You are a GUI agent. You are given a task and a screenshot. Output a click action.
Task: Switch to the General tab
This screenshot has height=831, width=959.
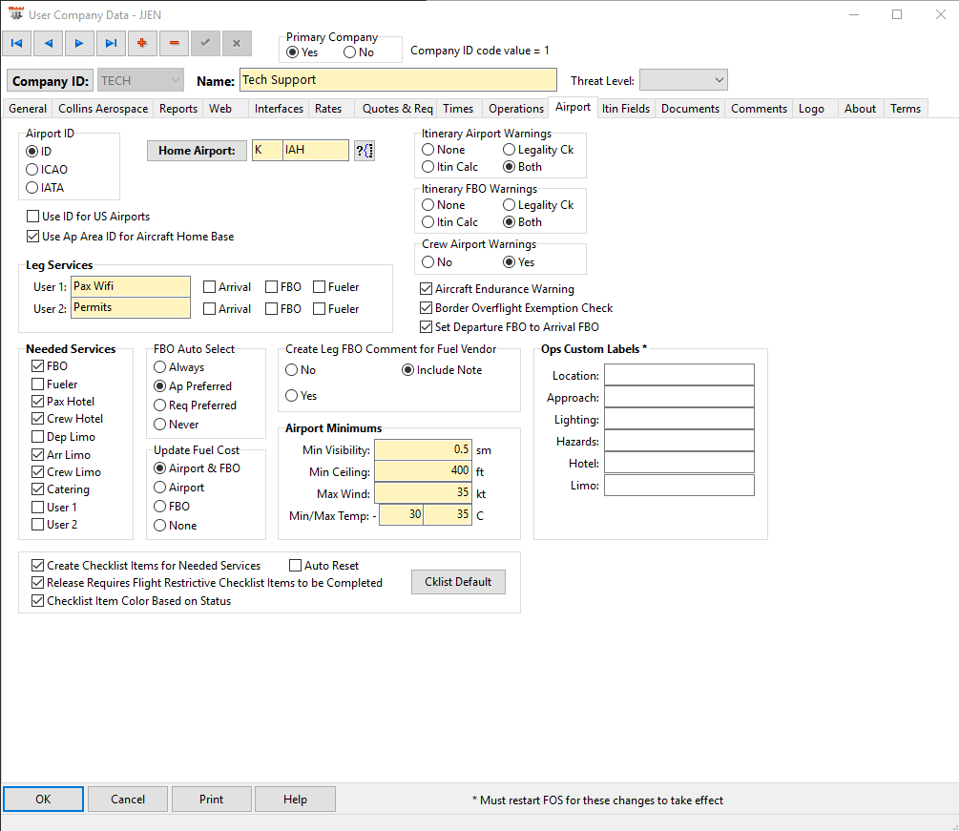pyautogui.click(x=28, y=108)
